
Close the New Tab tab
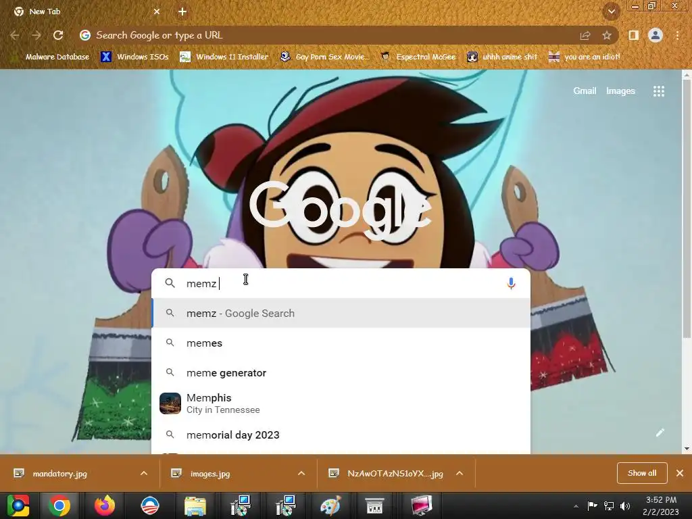click(157, 11)
